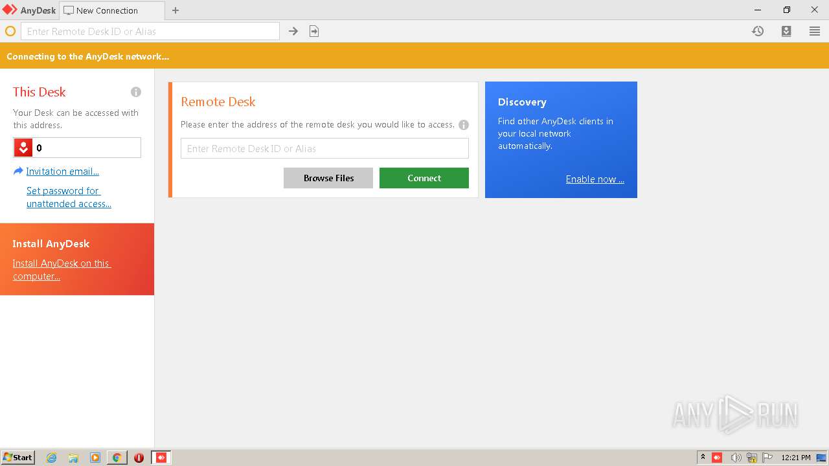Launch Chrome from taskbar
Image resolution: width=829 pixels, height=466 pixels.
[117, 458]
